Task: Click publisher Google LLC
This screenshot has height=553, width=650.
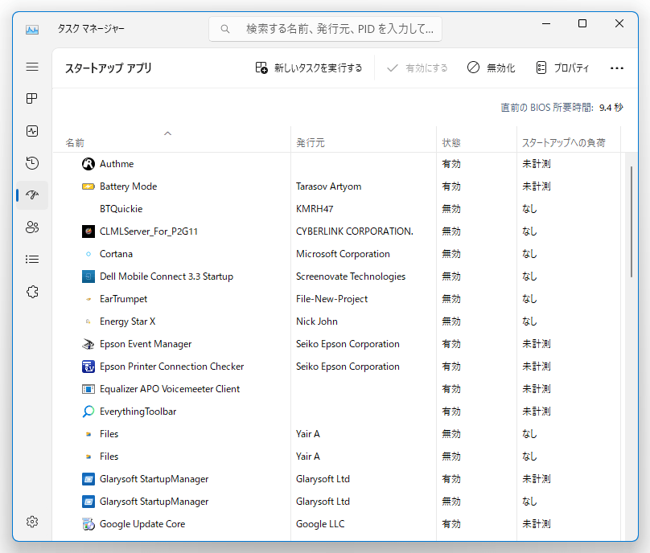Action: (x=320, y=524)
